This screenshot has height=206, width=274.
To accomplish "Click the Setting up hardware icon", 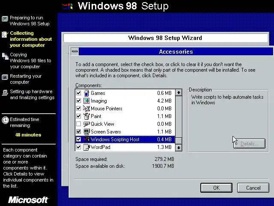I will (x=5, y=93).
